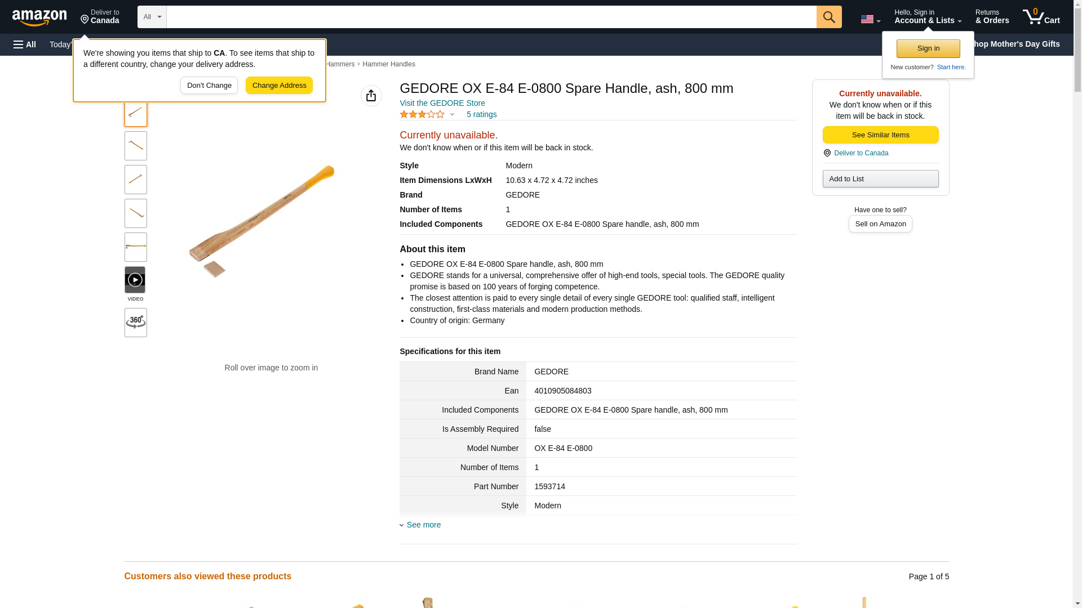The height and width of the screenshot is (608, 1082).
Task: Open Returns & Orders menu item
Action: pos(991,17)
